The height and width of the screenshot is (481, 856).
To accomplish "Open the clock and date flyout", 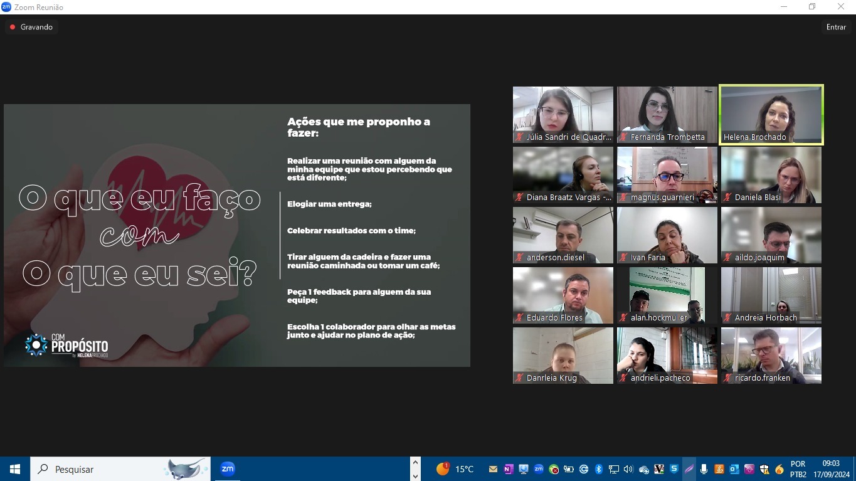I will pyautogui.click(x=830, y=469).
